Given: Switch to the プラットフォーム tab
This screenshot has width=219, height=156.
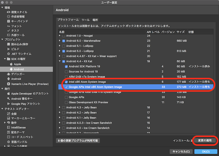Looking at the screenshot, I should [x=68, y=20].
